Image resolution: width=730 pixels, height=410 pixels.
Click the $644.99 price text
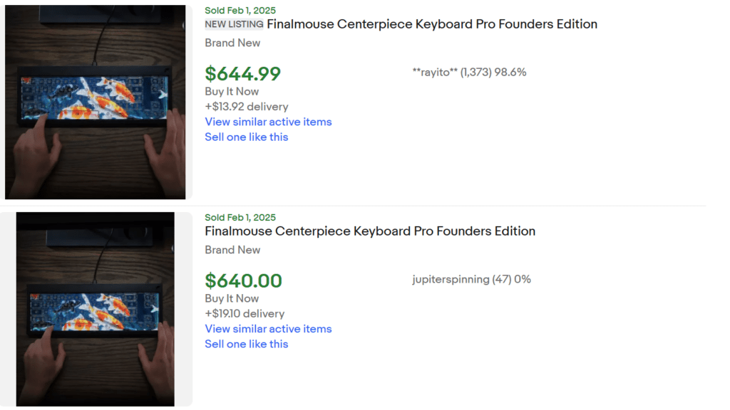point(243,74)
